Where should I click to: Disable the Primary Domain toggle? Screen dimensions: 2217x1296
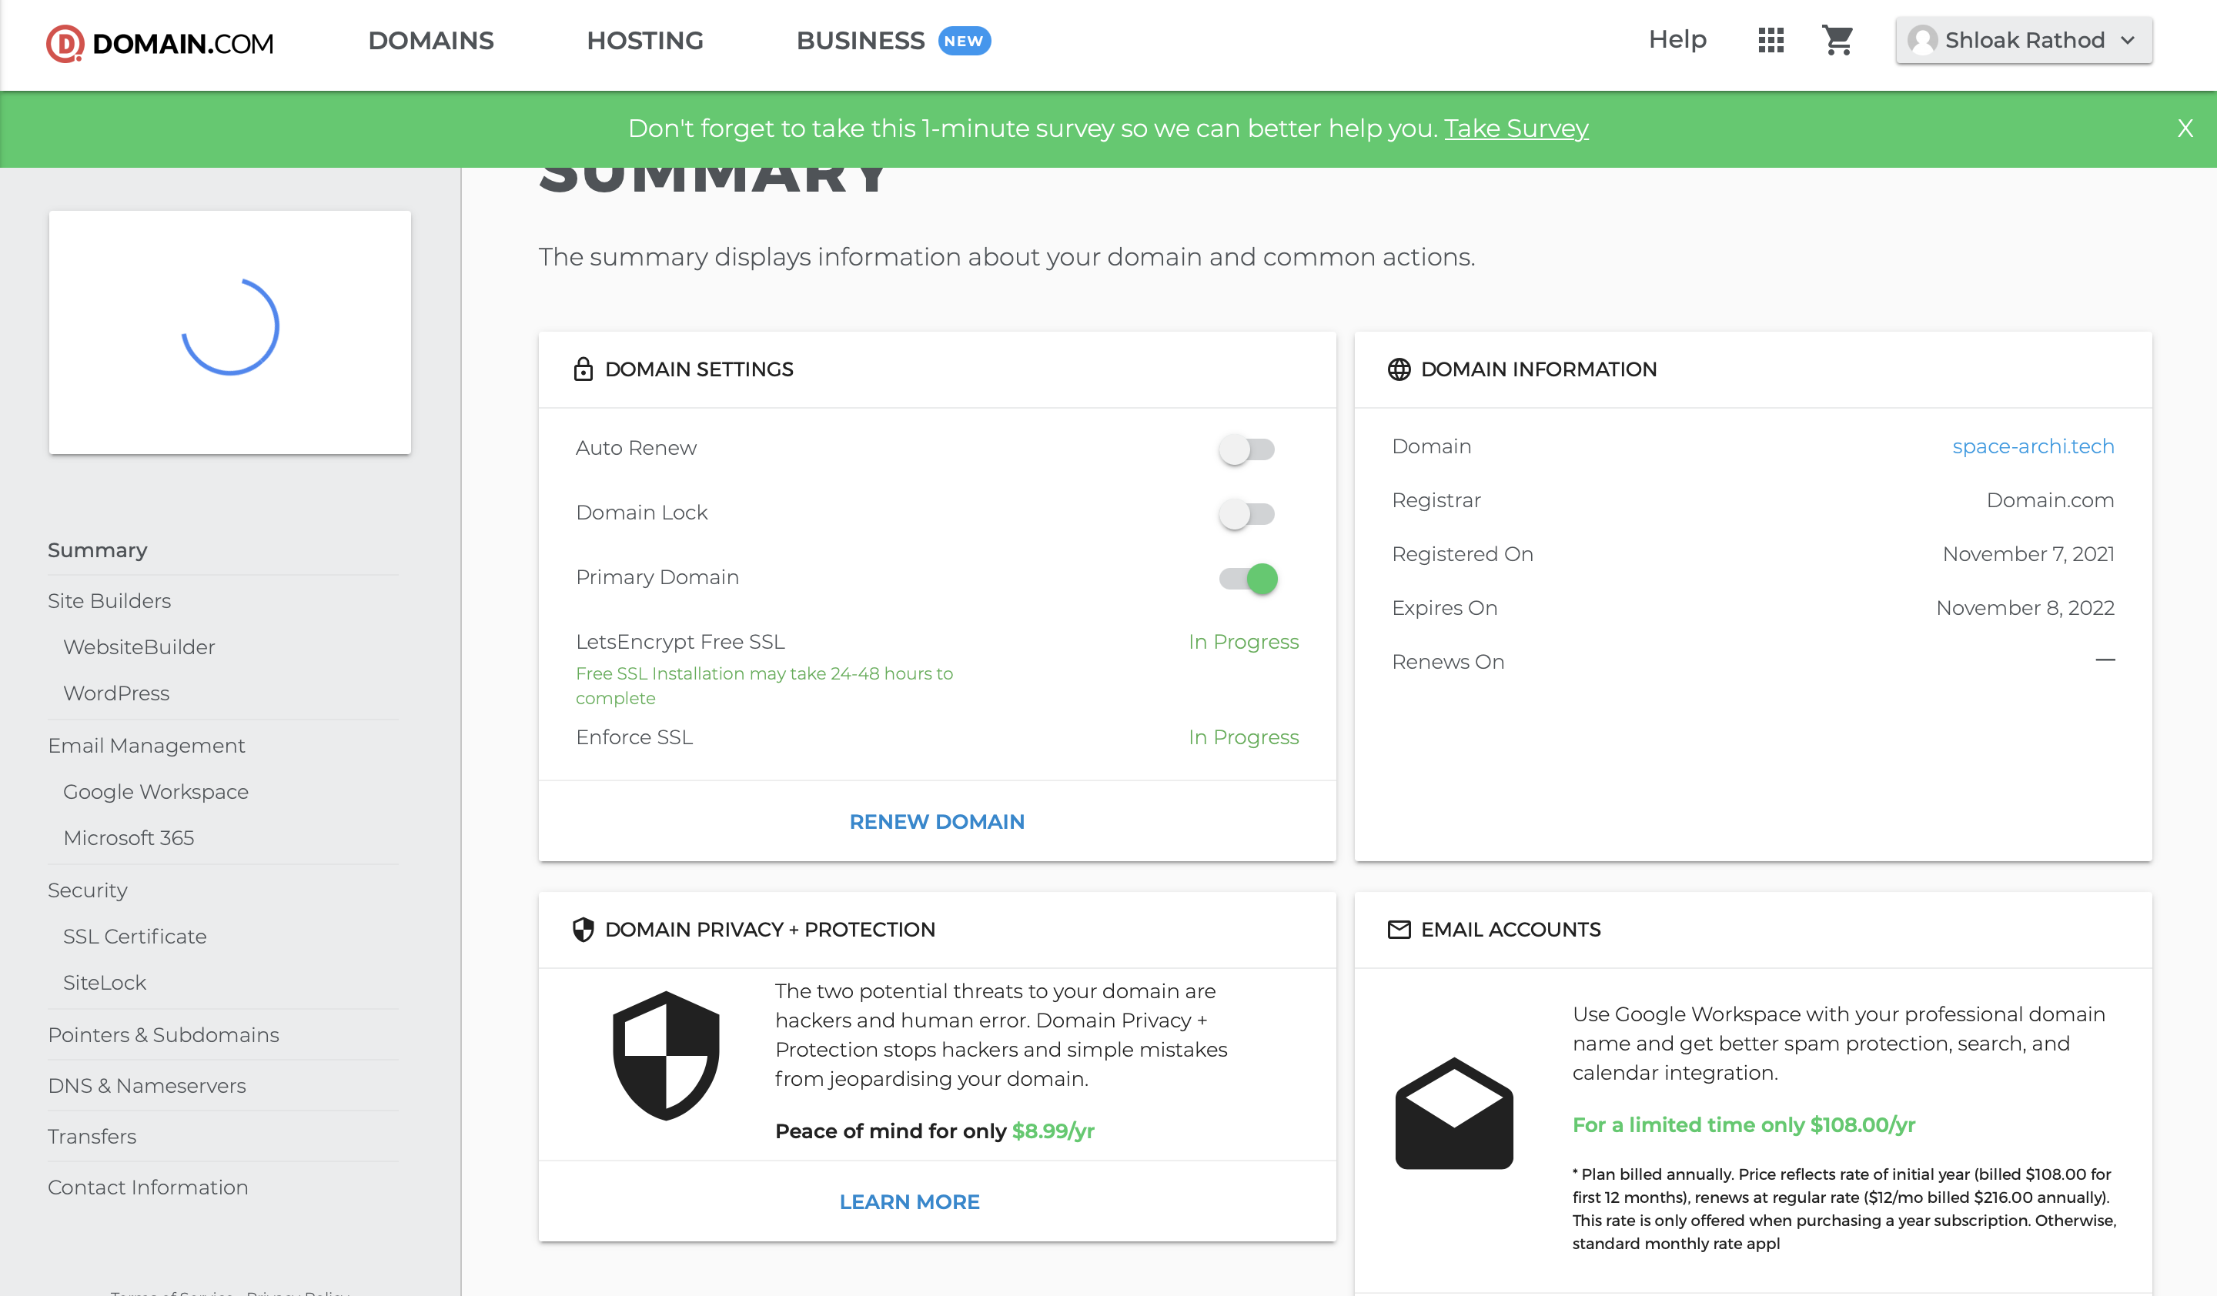point(1249,579)
